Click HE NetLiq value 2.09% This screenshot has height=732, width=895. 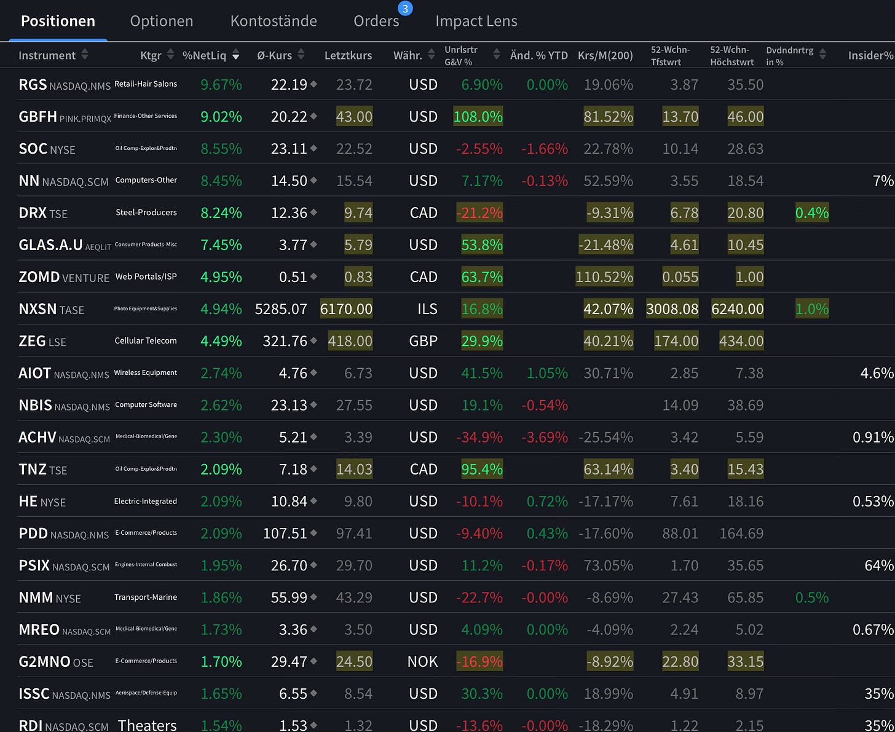pos(221,502)
